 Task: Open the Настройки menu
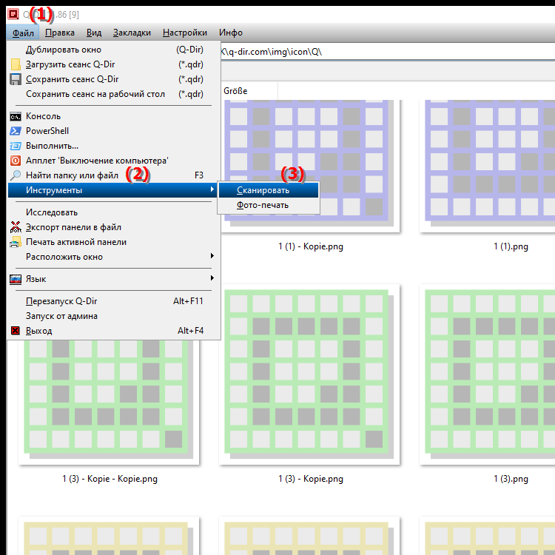coord(185,33)
